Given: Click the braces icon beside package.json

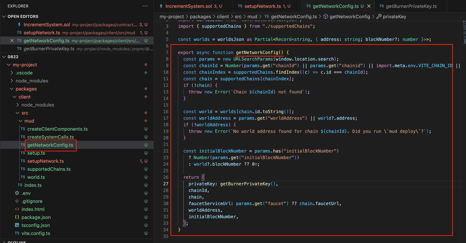Looking at the screenshot, I should [17, 217].
